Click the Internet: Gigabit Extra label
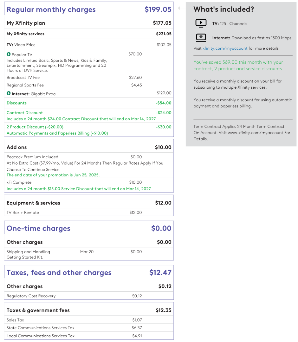Screen dimensions: 298x342 (x=34, y=94)
